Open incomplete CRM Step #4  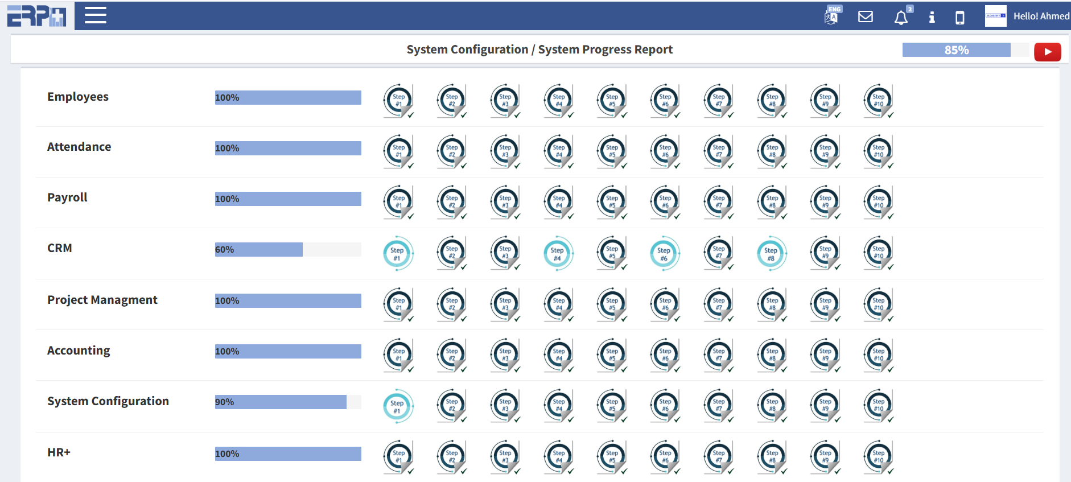tap(558, 253)
